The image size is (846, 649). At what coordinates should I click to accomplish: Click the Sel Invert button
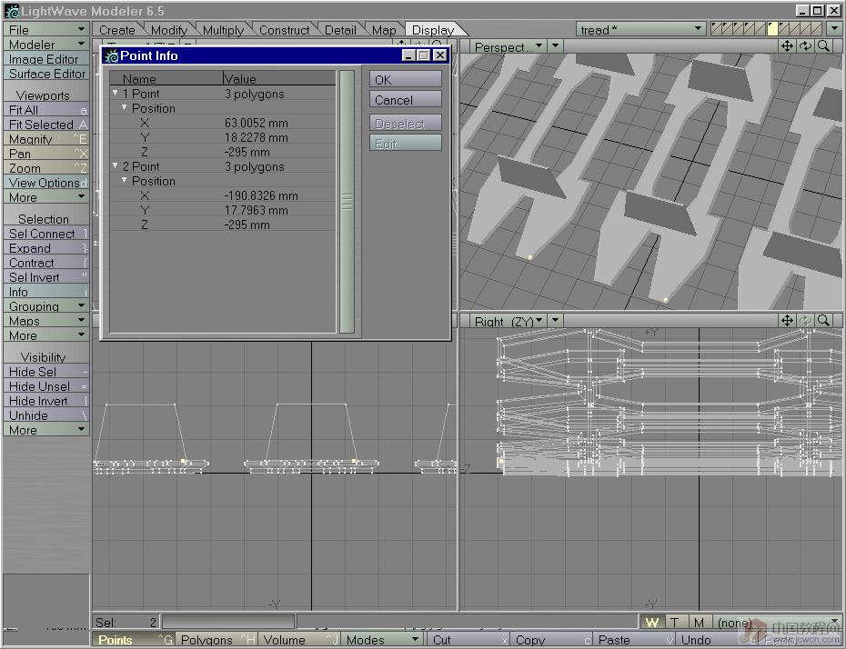coord(46,277)
